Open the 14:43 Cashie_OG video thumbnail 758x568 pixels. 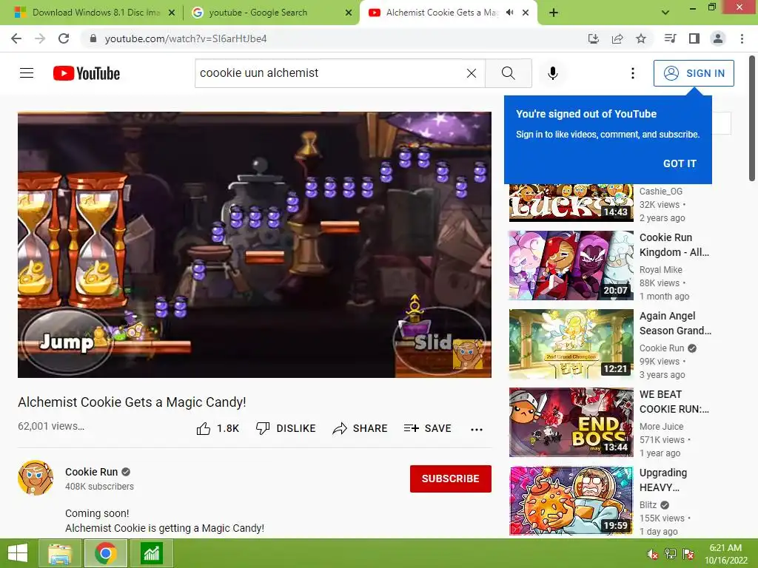coord(571,203)
